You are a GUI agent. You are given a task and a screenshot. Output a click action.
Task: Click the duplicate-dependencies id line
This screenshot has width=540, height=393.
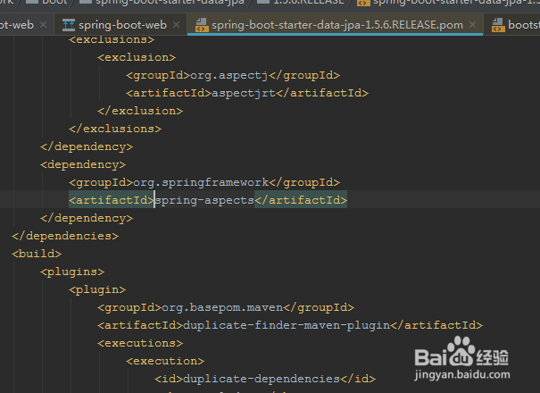coord(265,380)
